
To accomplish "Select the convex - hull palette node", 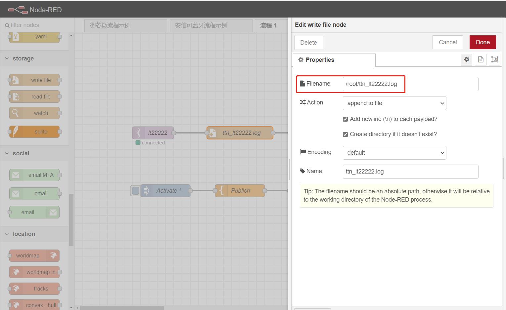I will 34,305.
